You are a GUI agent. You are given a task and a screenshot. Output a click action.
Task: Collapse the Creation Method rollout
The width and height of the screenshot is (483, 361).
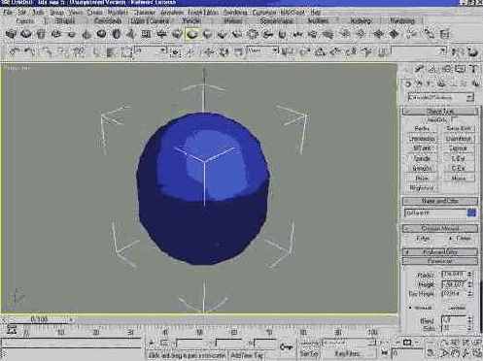coord(440,228)
